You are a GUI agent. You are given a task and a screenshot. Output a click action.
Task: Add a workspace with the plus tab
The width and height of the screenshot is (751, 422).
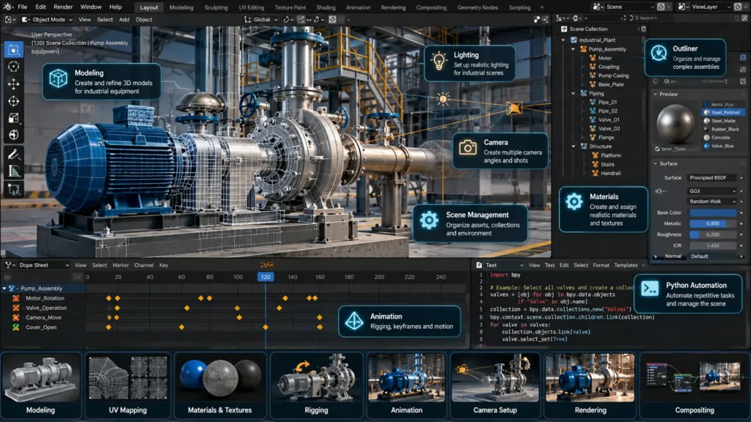pos(542,7)
